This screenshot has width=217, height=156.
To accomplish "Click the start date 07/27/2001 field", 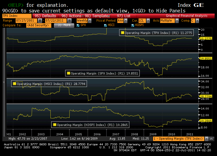I will pos(26,21).
